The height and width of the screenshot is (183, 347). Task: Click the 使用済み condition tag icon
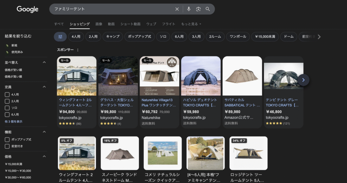[7, 52]
